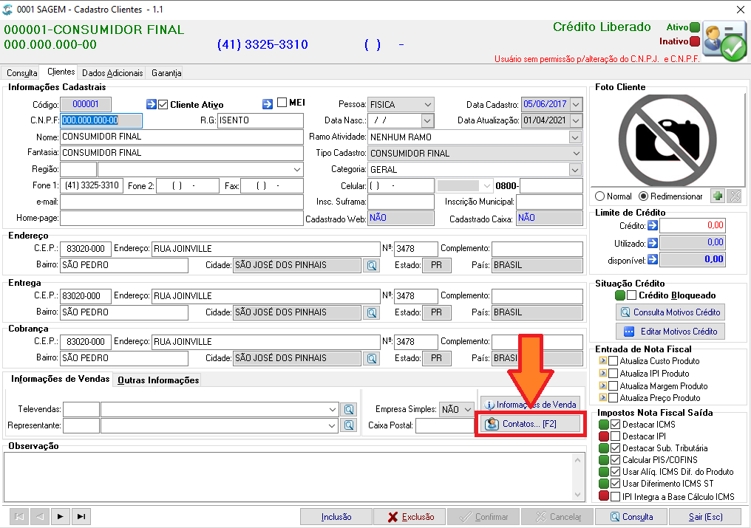Click arrow icon beside Atualiza Preço Produto
The height and width of the screenshot is (528, 751).
pyautogui.click(x=603, y=397)
